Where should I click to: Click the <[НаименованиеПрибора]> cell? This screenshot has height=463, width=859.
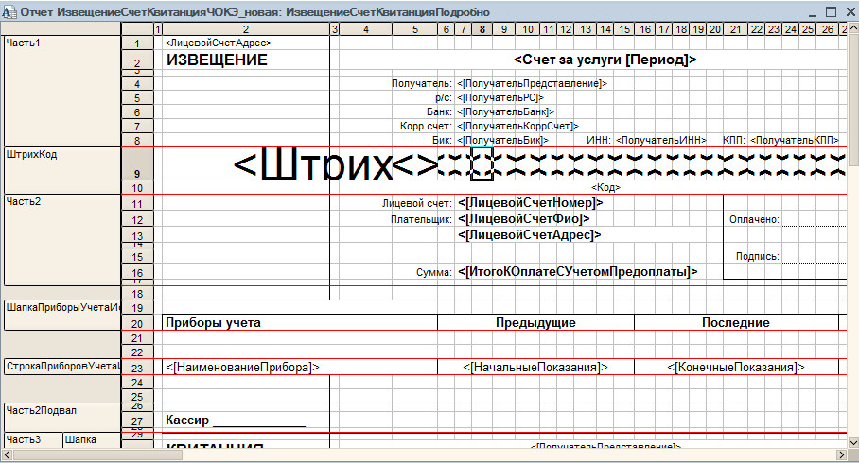click(243, 367)
